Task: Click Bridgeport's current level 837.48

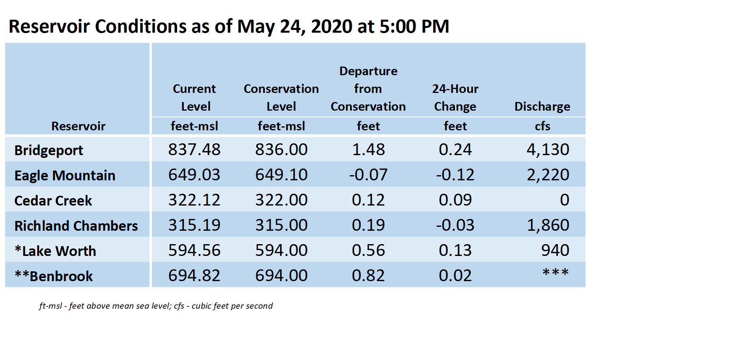Action: click(194, 150)
